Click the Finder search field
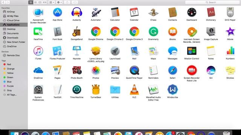241x135 pixels. point(212,2)
